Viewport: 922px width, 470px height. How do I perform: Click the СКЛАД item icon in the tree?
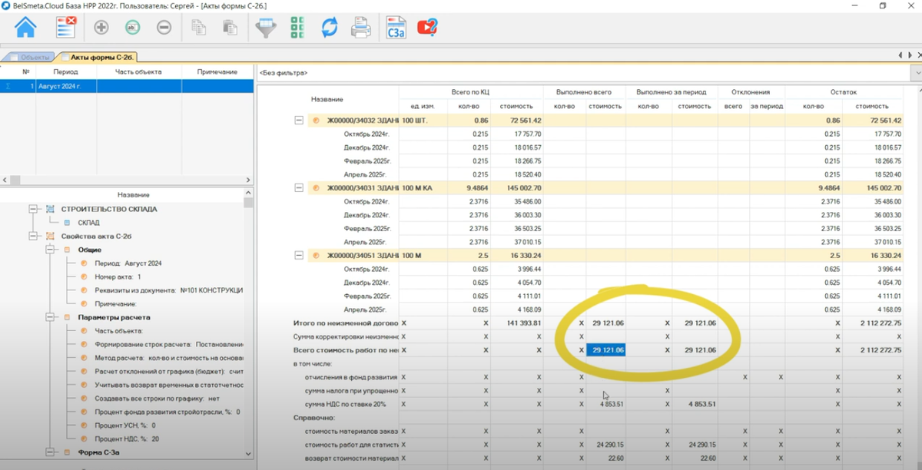(x=67, y=223)
